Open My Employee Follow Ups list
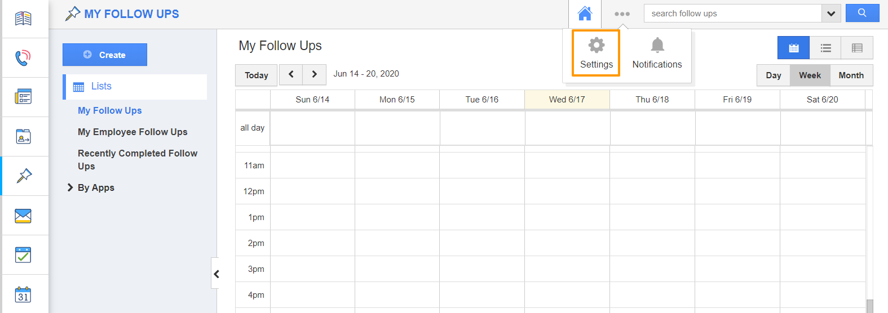This screenshot has width=888, height=313. coord(132,132)
